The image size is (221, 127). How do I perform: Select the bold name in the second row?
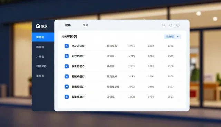78,56
